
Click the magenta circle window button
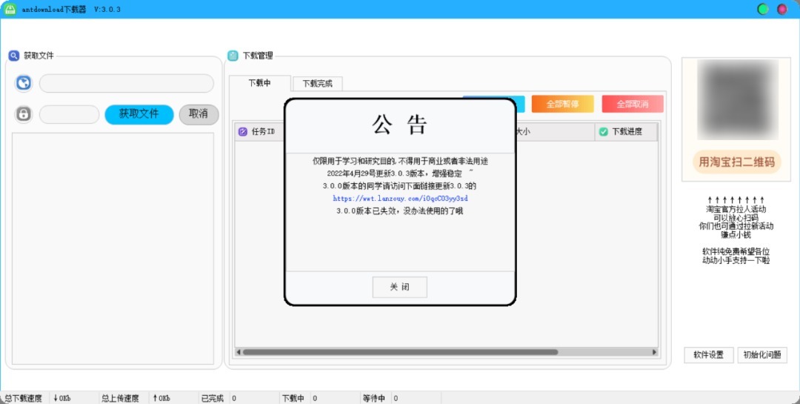782,9
